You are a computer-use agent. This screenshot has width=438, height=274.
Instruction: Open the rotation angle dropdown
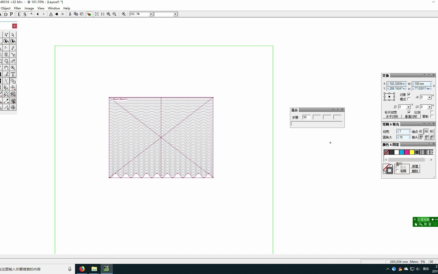tap(429, 97)
